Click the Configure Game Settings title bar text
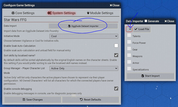 (x=19, y=5)
